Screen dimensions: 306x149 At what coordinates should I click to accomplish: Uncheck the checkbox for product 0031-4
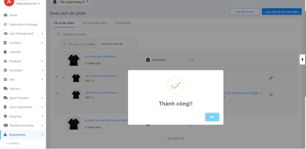tap(64, 77)
